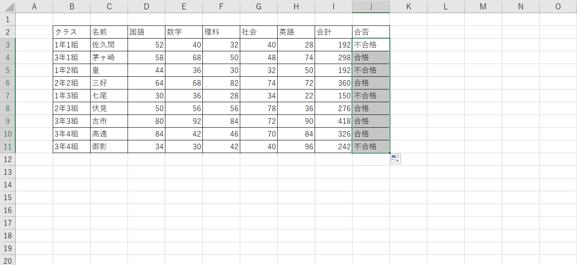Click the 英語 header cell
The width and height of the screenshot is (577, 265).
point(296,32)
